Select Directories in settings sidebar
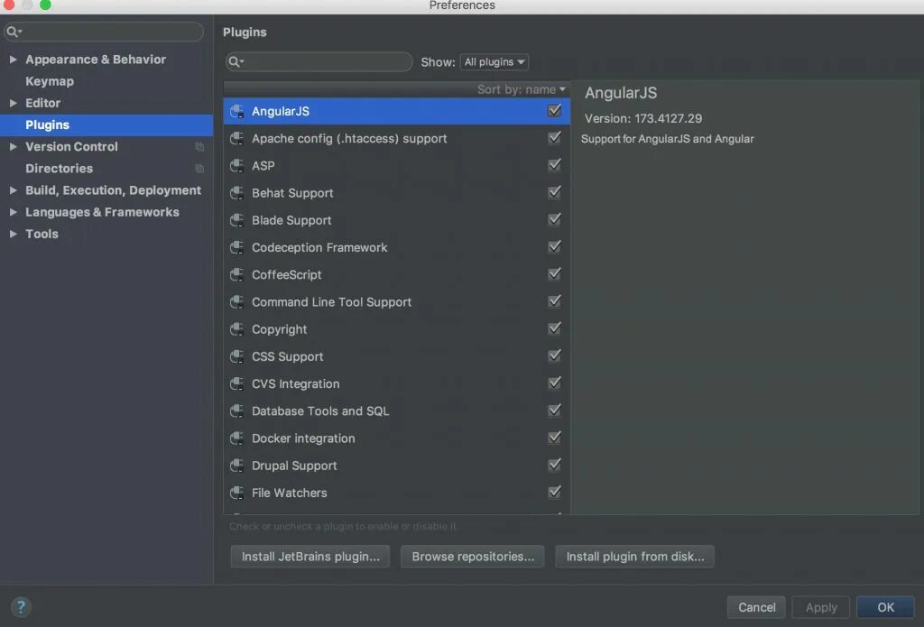Screen dimensions: 924x627 point(59,169)
